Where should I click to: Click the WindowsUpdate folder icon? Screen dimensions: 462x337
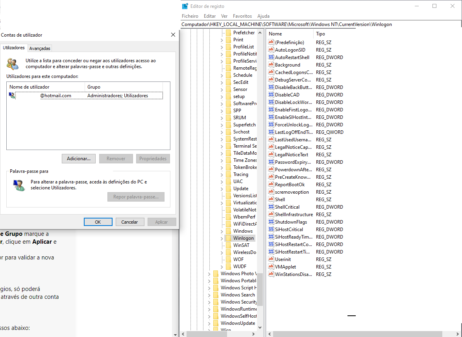pyautogui.click(x=216, y=323)
